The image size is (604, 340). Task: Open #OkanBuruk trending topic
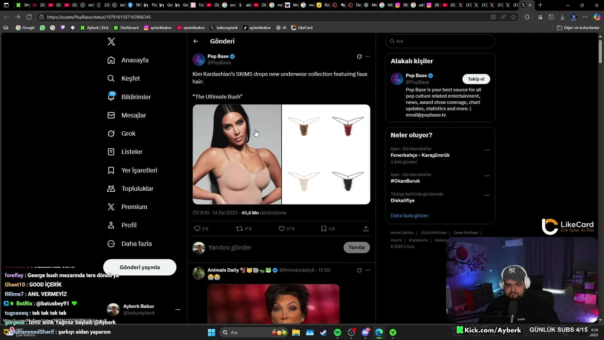(405, 181)
